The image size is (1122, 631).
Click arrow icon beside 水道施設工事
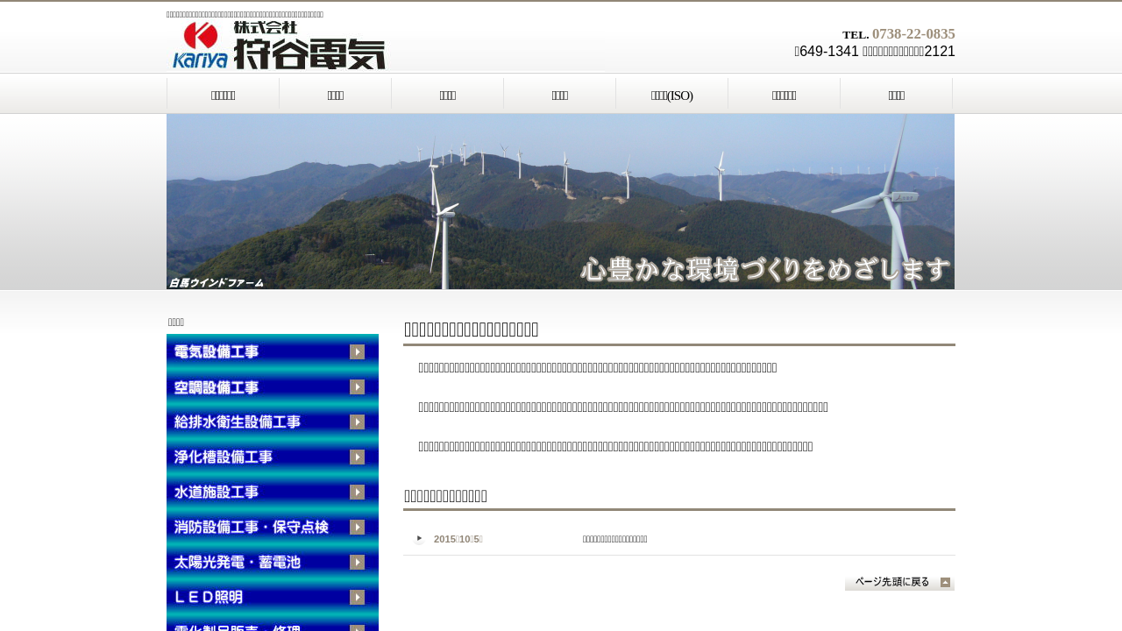[357, 493]
